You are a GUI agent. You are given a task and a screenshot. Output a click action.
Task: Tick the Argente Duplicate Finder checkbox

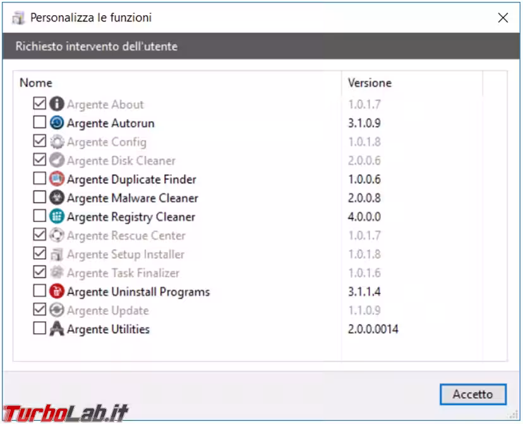click(x=40, y=178)
